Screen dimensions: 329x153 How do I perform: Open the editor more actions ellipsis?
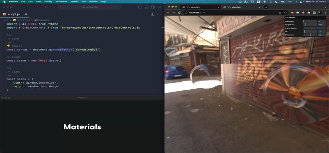[x=159, y=14]
